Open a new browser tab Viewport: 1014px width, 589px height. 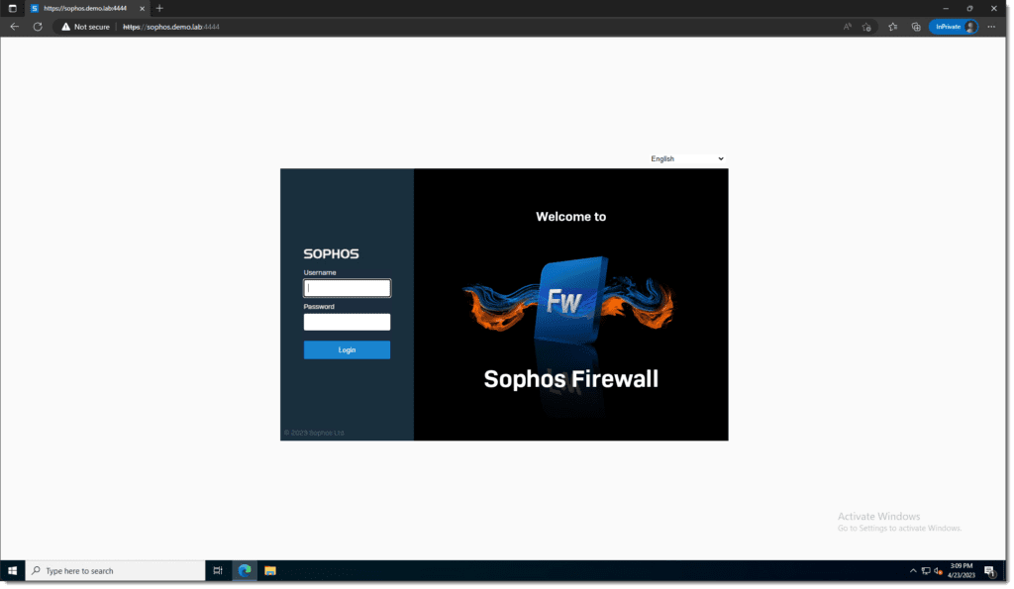tap(159, 8)
